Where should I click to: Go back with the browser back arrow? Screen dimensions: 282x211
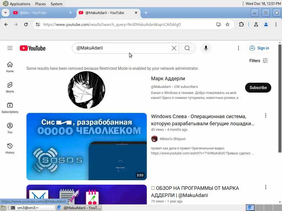point(6,24)
